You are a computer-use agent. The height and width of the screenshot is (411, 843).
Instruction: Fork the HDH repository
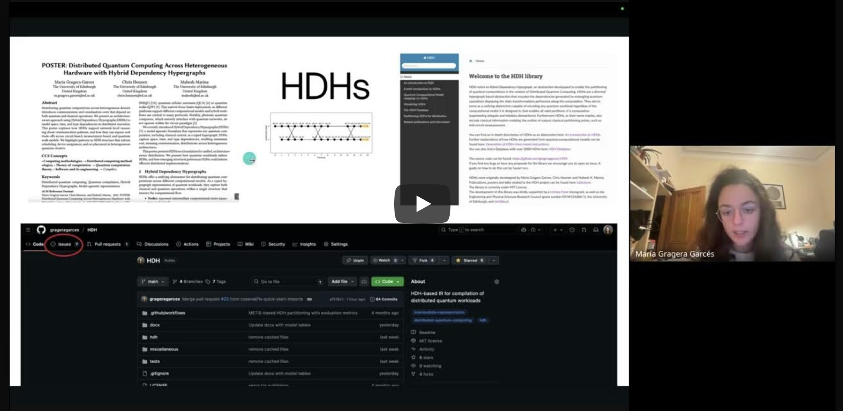pos(423,261)
